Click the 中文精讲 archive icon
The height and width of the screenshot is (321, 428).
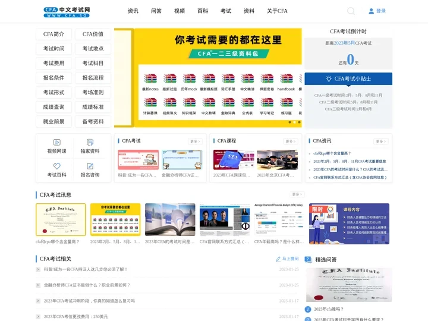(247, 78)
